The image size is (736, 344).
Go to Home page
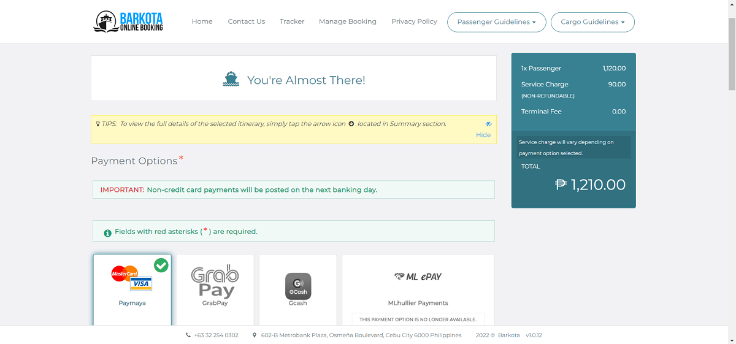point(202,21)
